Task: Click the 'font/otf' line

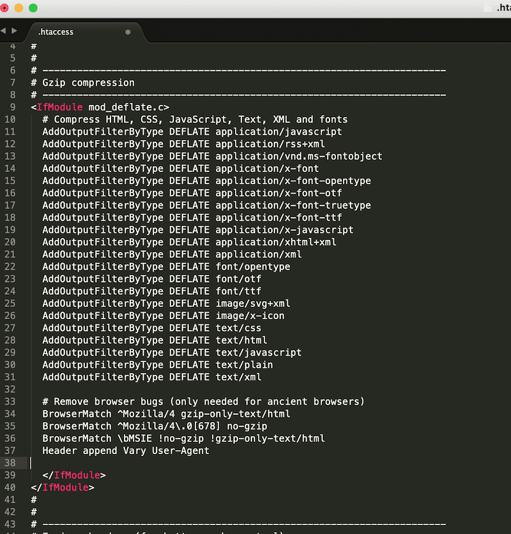Action: pos(152,279)
